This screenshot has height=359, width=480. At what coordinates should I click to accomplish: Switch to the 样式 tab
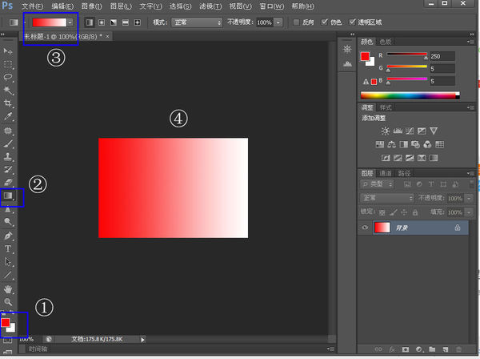point(386,107)
